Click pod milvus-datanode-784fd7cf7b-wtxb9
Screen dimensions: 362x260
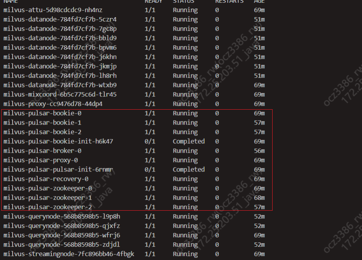click(60, 85)
